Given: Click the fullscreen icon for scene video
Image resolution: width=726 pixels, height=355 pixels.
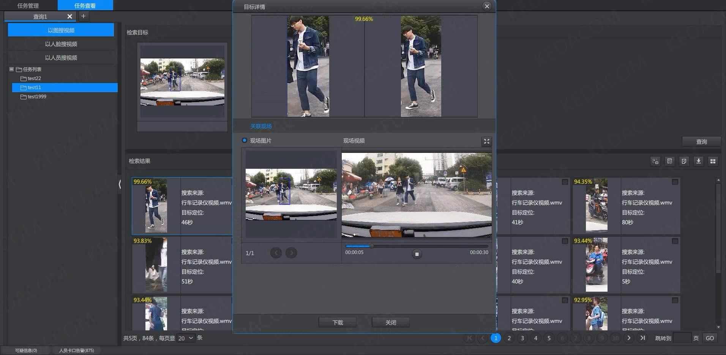Looking at the screenshot, I should click(486, 141).
